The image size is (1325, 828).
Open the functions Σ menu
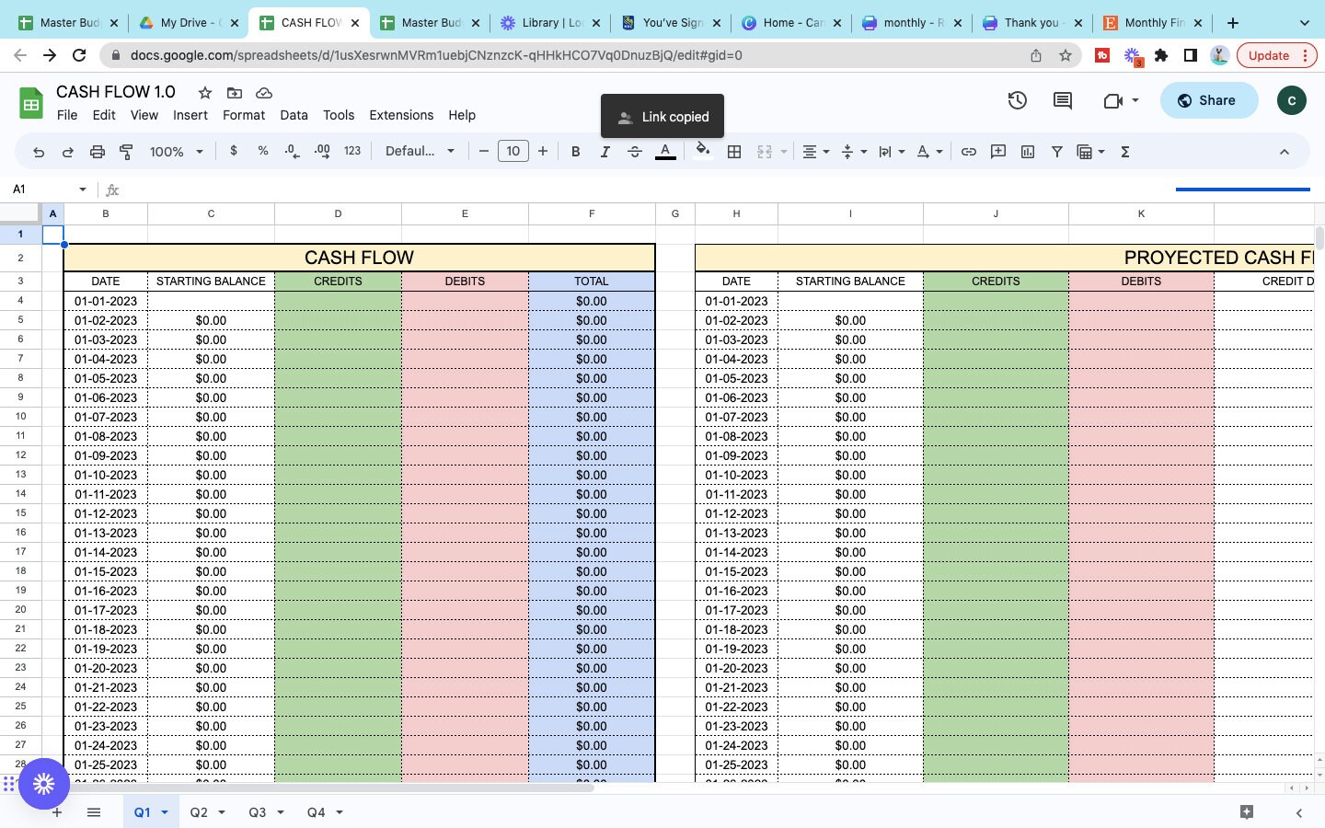(1124, 151)
